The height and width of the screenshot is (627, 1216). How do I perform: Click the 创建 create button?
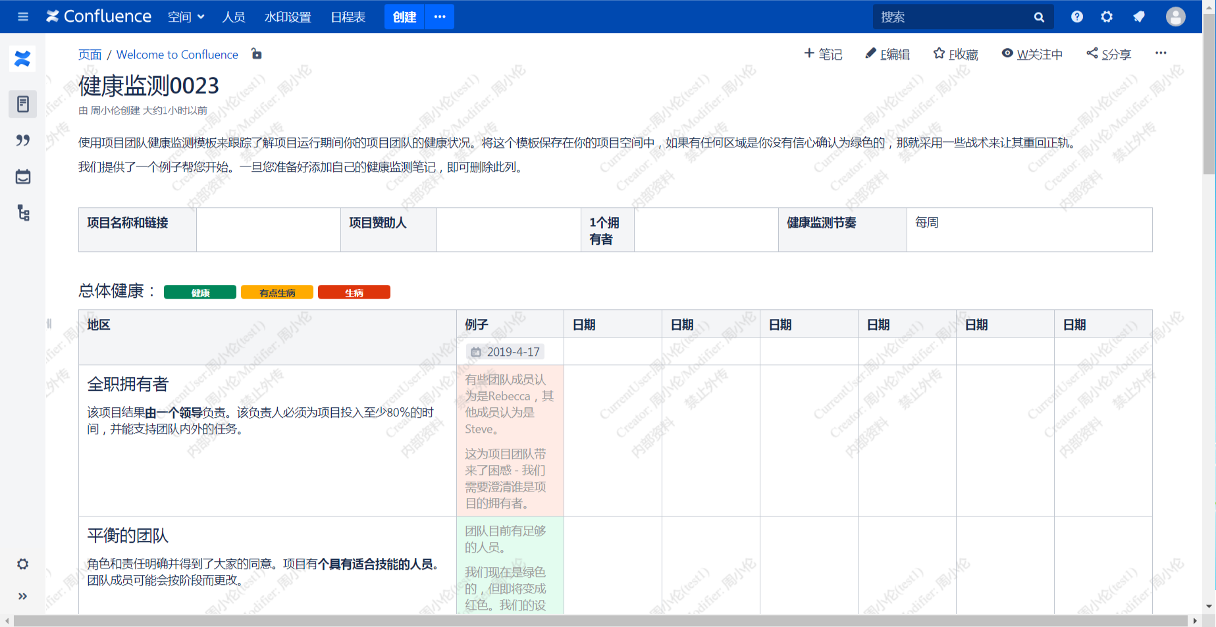(x=404, y=16)
